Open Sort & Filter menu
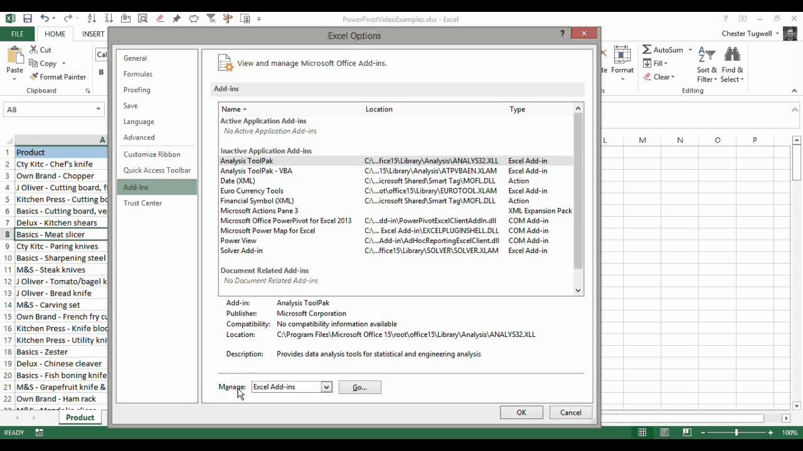 (x=707, y=65)
